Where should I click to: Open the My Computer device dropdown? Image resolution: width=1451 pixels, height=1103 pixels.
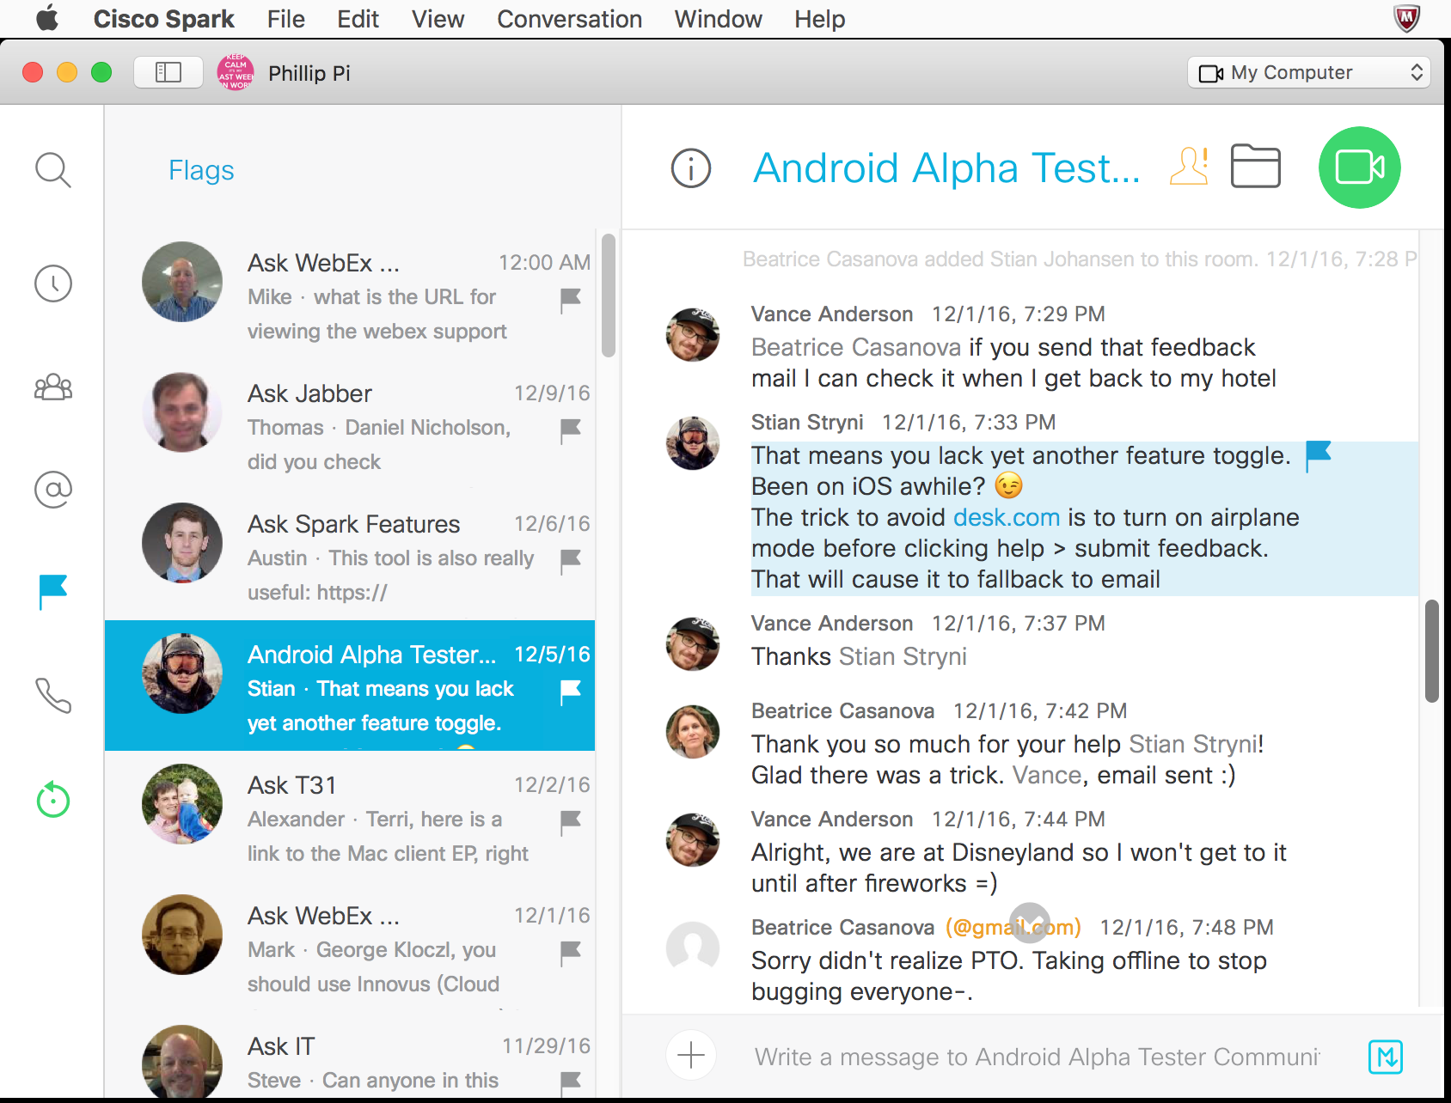tap(1309, 72)
